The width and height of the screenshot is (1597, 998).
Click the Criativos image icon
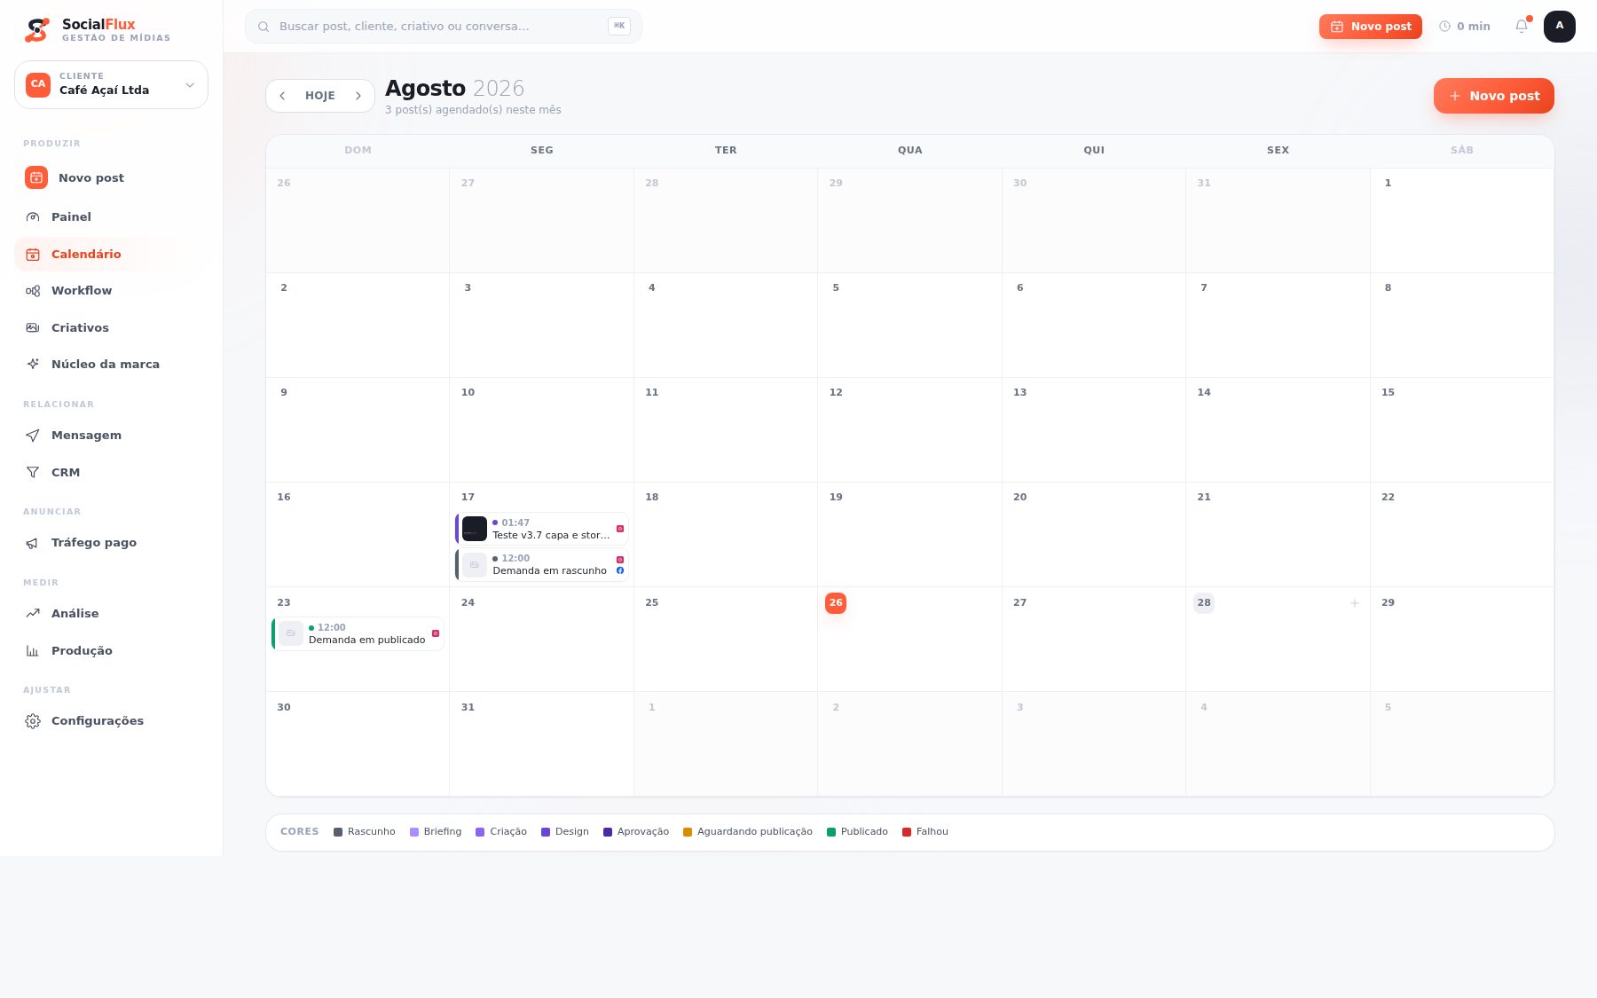coord(33,328)
